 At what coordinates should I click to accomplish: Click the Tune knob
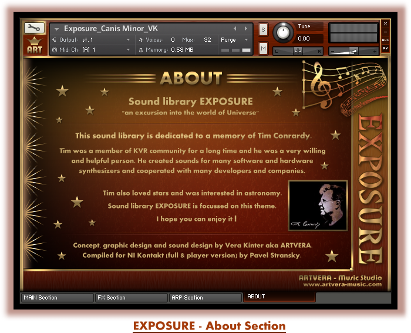[284, 32]
